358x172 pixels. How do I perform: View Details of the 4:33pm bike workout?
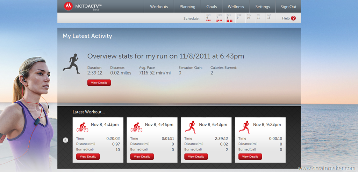click(88, 157)
